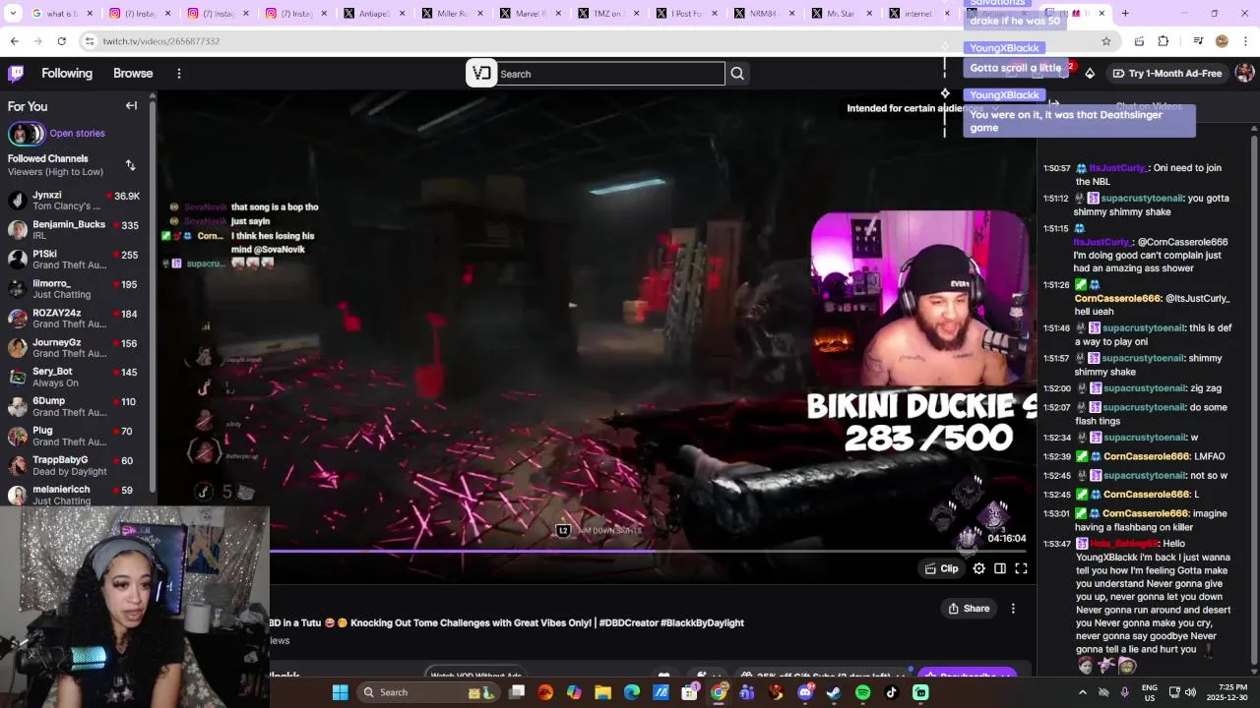Open Steam from the taskbar
This screenshot has width=1260, height=708.
(x=834, y=692)
